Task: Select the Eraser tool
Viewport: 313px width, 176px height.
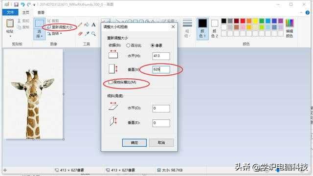Action: click(80, 34)
